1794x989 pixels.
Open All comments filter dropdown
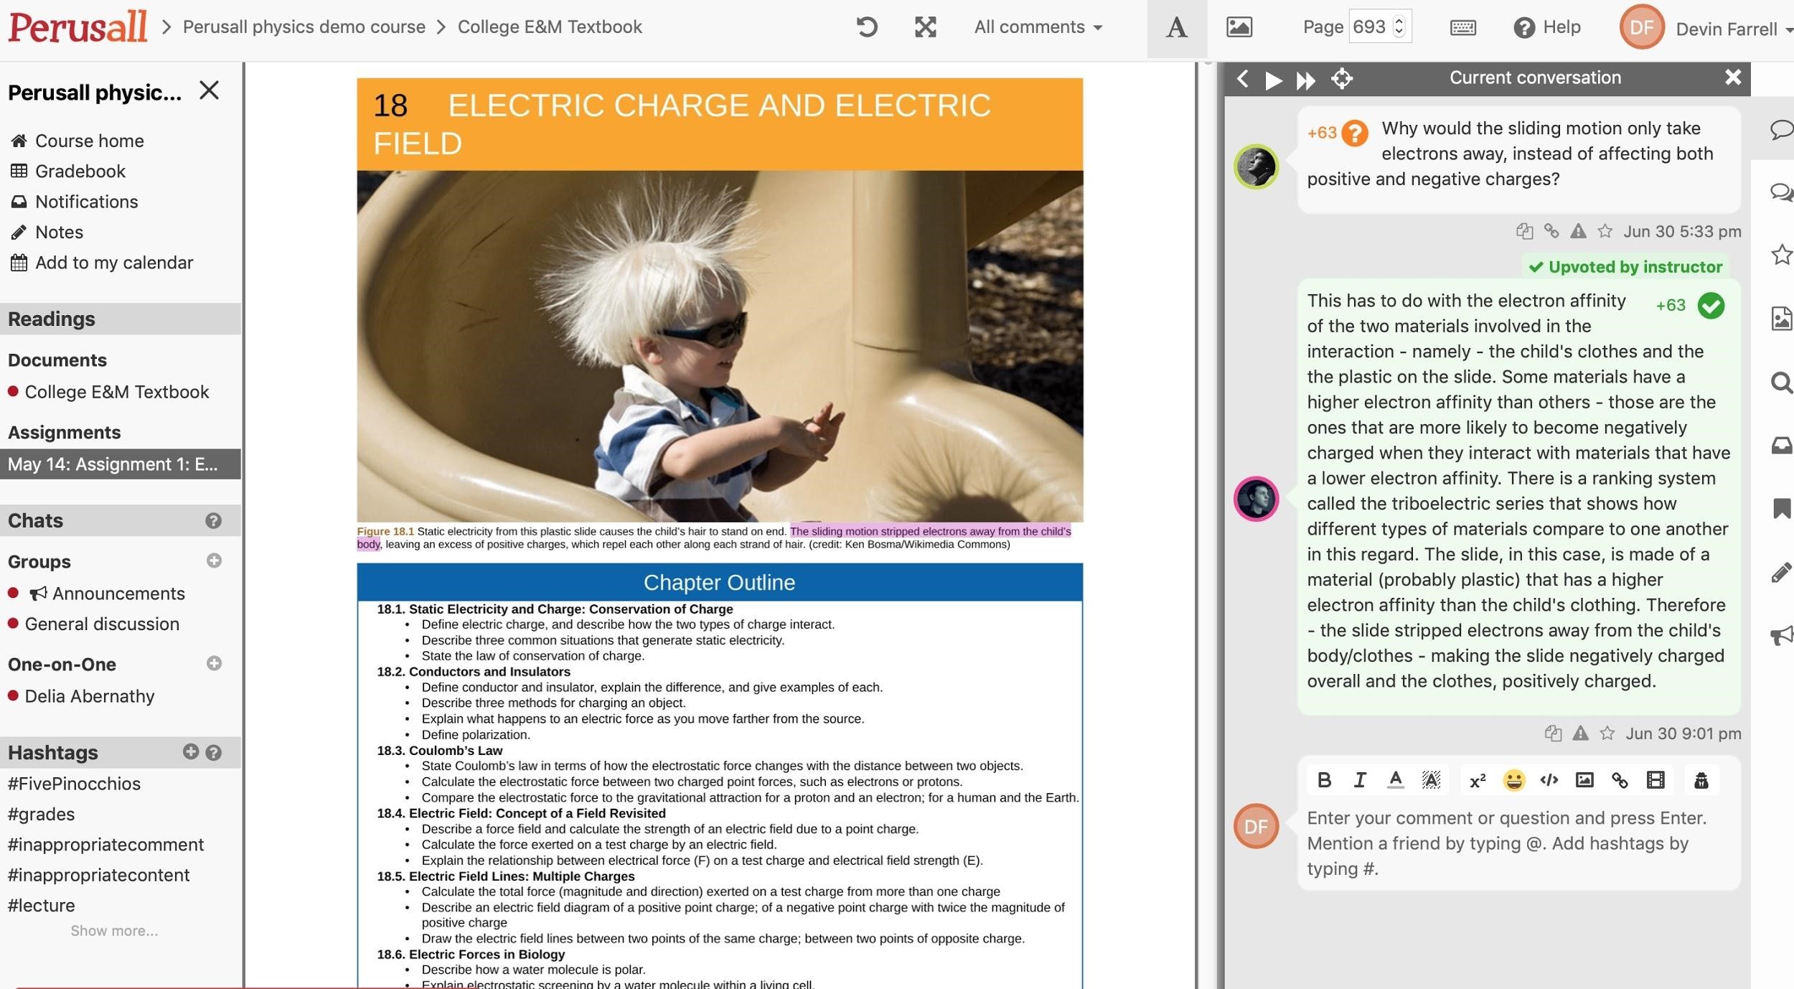[x=1038, y=27]
